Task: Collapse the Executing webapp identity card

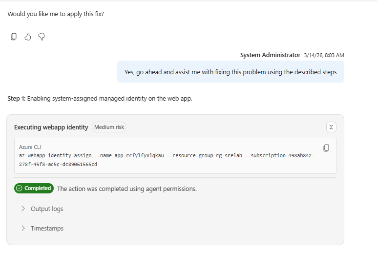Action: pos(331,127)
